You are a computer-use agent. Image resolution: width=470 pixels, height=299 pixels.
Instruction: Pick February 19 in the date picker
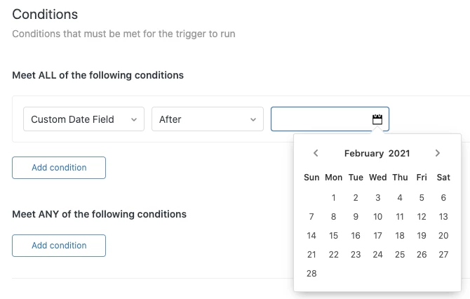pyautogui.click(x=422, y=236)
